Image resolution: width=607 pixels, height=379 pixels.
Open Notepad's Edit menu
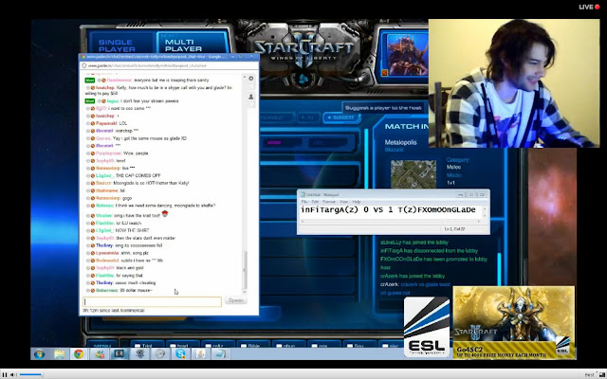click(x=315, y=202)
